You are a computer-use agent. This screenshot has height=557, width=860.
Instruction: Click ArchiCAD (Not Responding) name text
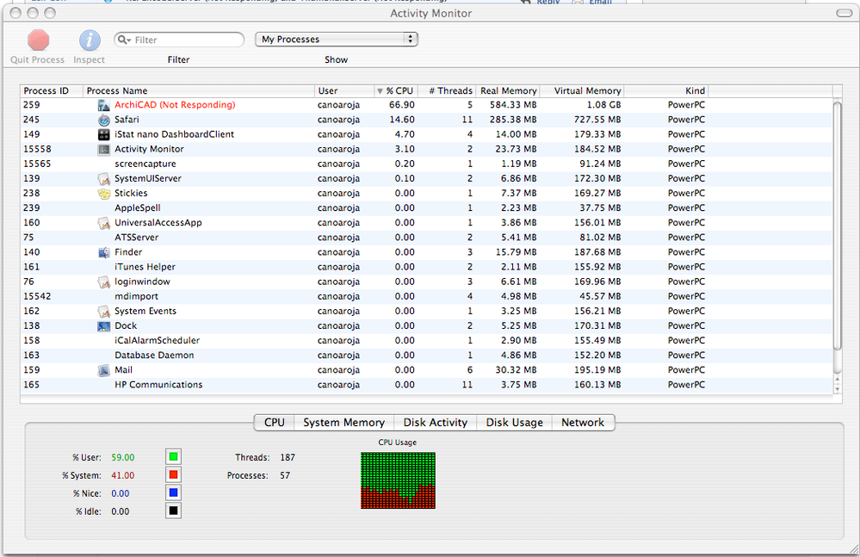(175, 105)
